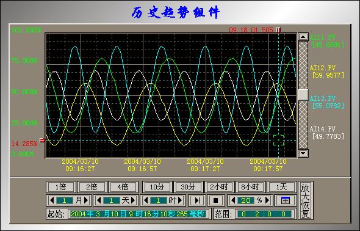Select the AI12.PV legend entry
The width and height of the screenshot is (360, 231).
tap(327, 71)
